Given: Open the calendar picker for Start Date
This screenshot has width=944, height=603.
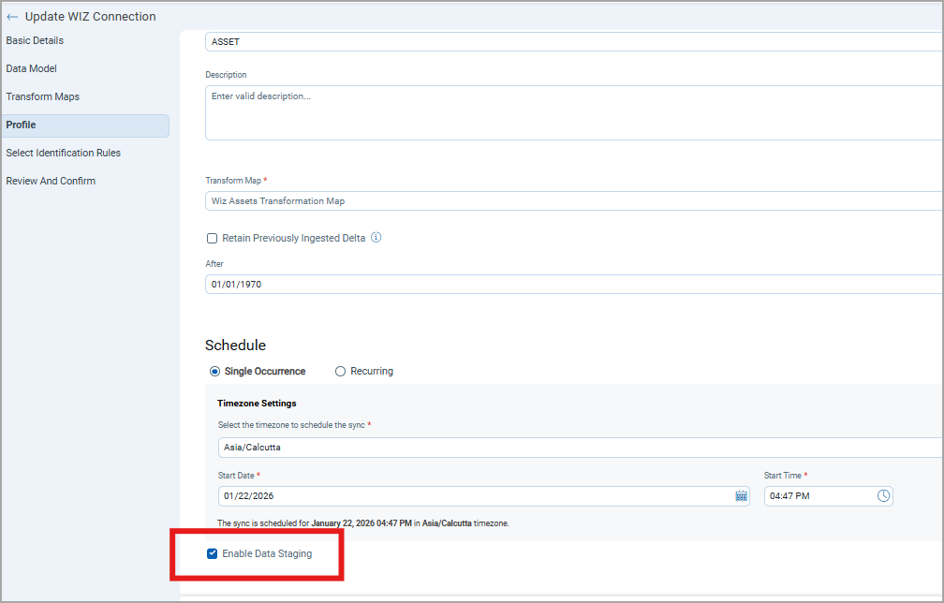Looking at the screenshot, I should tap(741, 496).
